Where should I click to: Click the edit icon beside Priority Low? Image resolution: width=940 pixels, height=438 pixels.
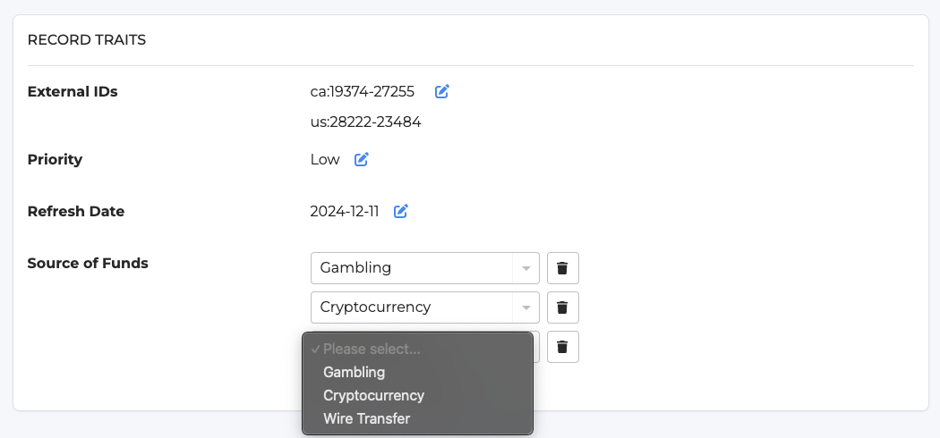[361, 160]
